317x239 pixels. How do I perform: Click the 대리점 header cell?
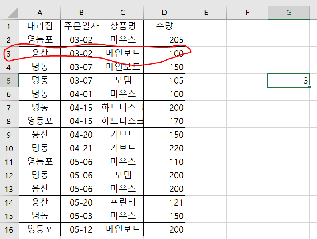click(x=40, y=26)
